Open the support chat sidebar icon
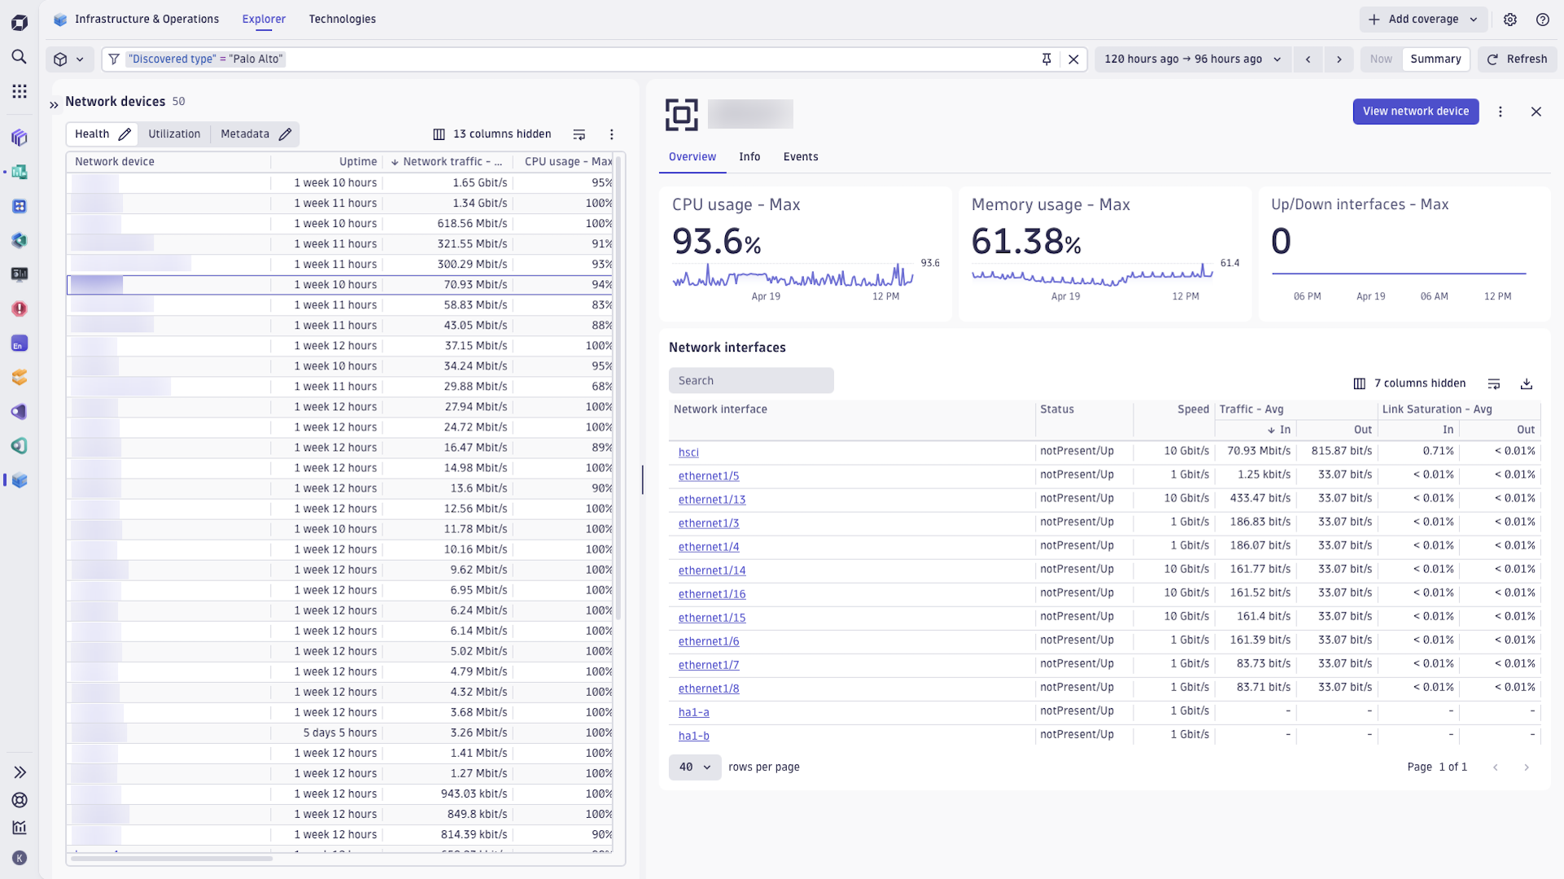The image size is (1564, 879). [x=20, y=800]
